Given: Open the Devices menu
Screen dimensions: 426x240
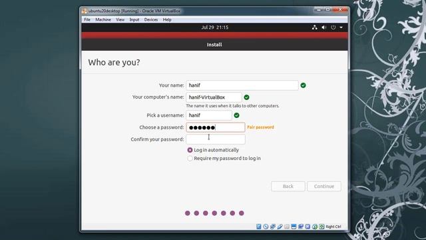Looking at the screenshot, I should click(151, 19).
